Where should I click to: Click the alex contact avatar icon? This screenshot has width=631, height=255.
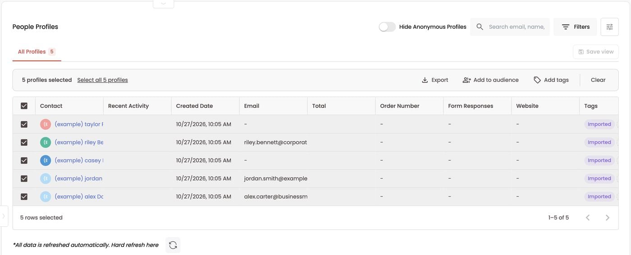(46, 197)
